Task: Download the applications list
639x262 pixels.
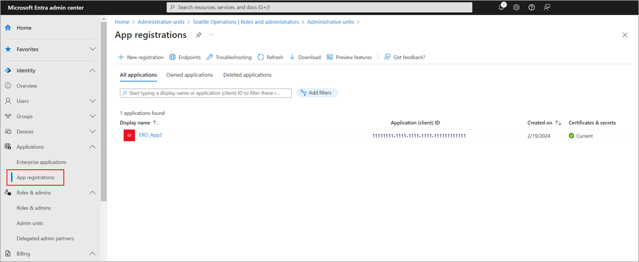Action: point(305,57)
